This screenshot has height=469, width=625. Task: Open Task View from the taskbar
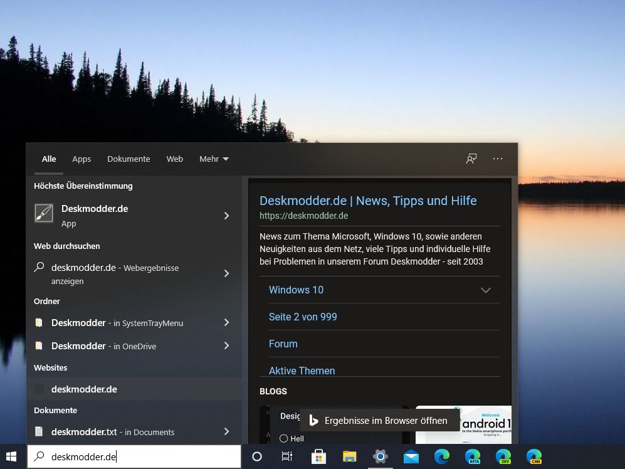287,456
